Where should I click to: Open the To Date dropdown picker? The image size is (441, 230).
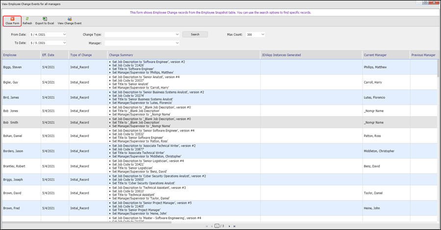(x=64, y=43)
